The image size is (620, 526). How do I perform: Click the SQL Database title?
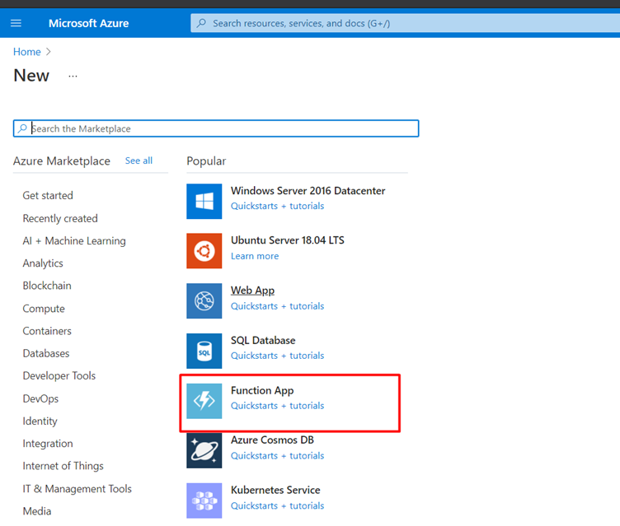coord(263,341)
